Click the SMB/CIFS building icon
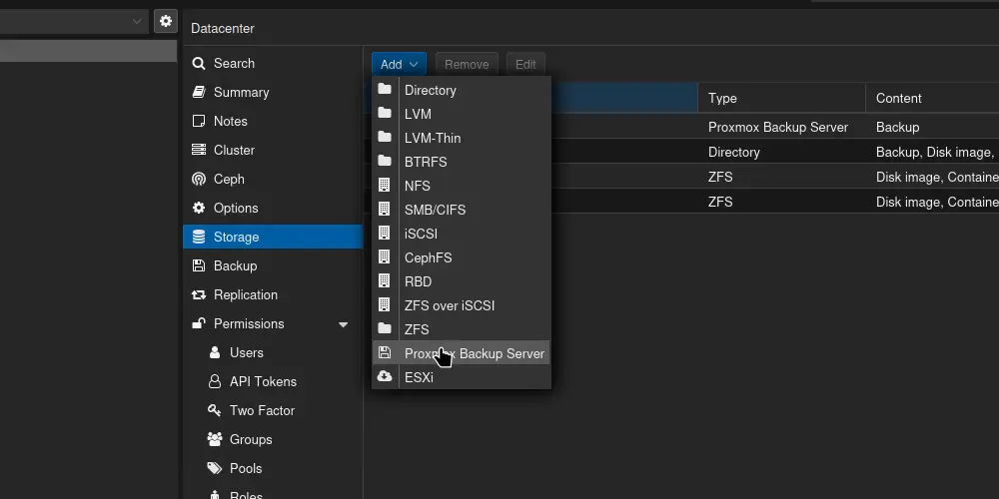The width and height of the screenshot is (999, 499). (385, 209)
